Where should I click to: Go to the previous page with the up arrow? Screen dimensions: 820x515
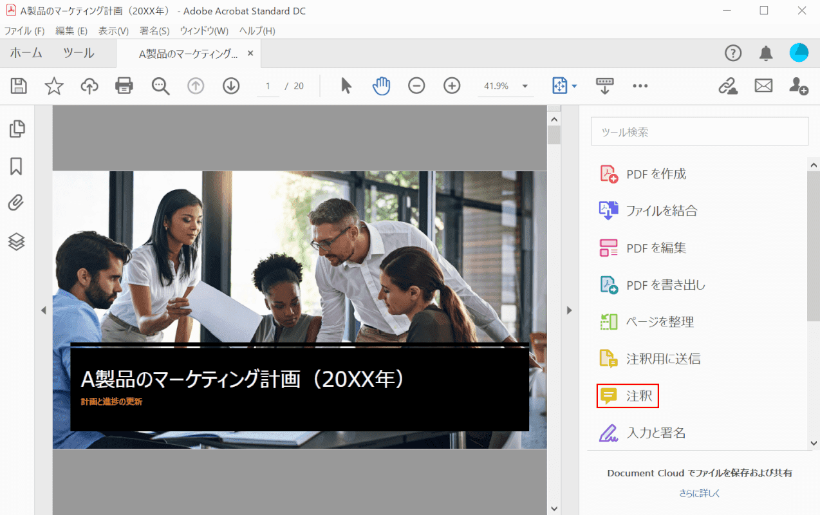[196, 86]
